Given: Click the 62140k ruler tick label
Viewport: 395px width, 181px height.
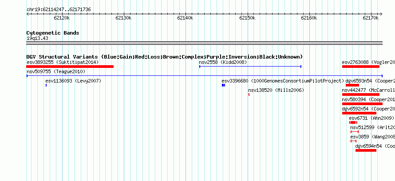Looking at the screenshot, I should point(186,18).
